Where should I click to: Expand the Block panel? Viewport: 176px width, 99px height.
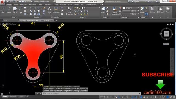coord(106,17)
